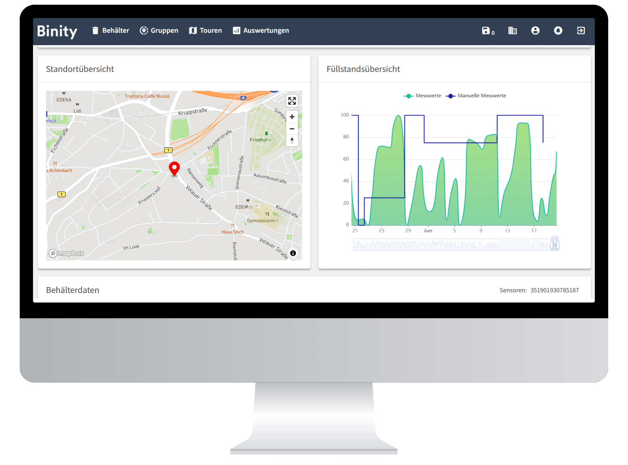Toggle the Messwerte legend series
Screen dimensions: 628x465
[x=422, y=96]
